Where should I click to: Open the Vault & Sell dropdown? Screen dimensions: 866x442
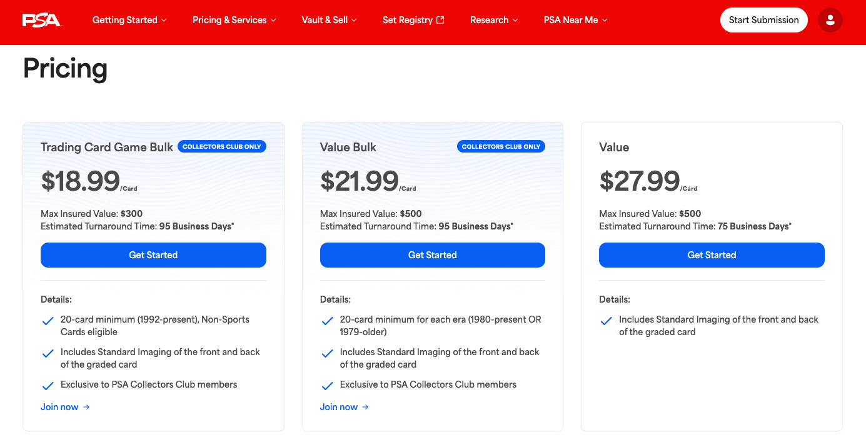(330, 20)
